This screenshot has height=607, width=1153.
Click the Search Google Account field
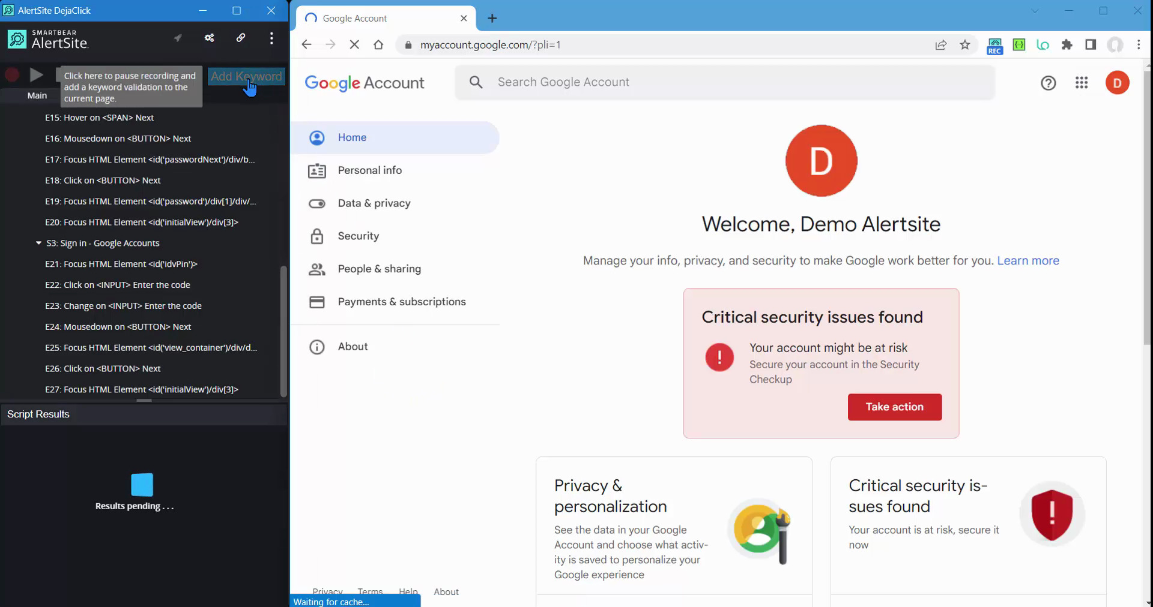click(661, 82)
